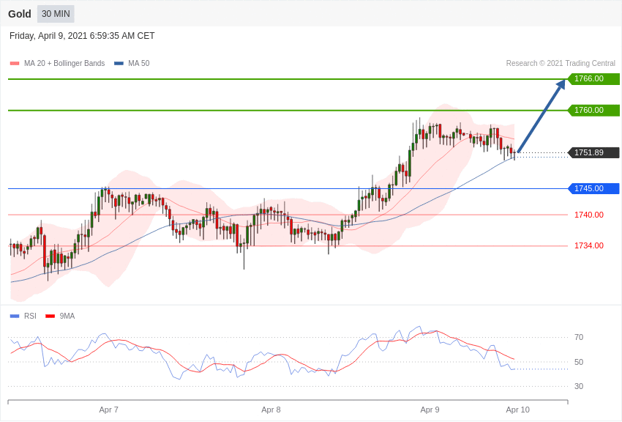
Task: Click the Research © 2021 Trading Central credit
Action: [x=561, y=64]
